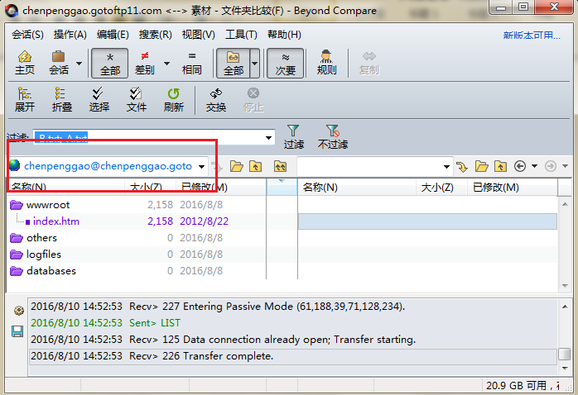The height and width of the screenshot is (395, 578).
Task: Select the others folder
Action: point(41,238)
